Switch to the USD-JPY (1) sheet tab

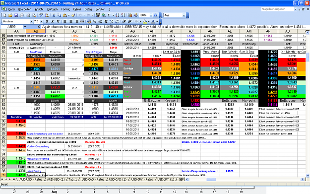tap(166, 180)
